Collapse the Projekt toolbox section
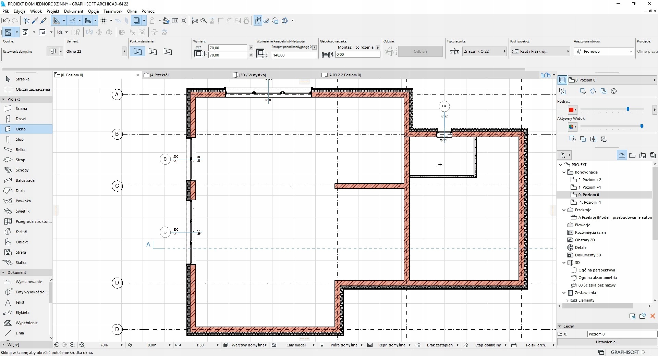Image resolution: width=658 pixels, height=356 pixels. coord(3,99)
